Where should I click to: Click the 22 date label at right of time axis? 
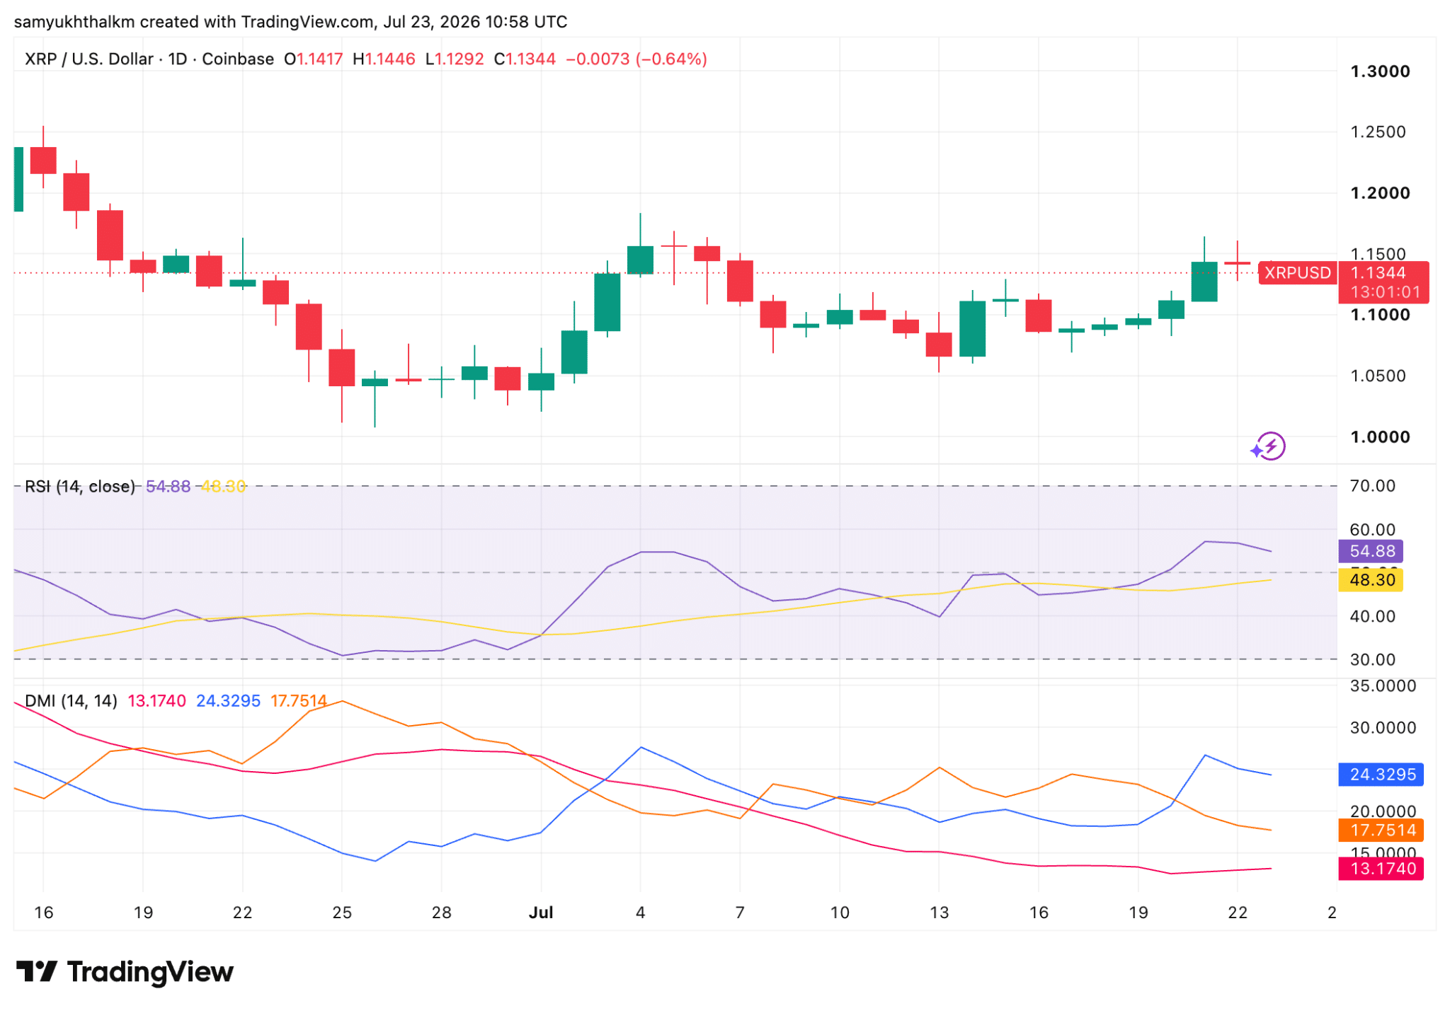1238,913
